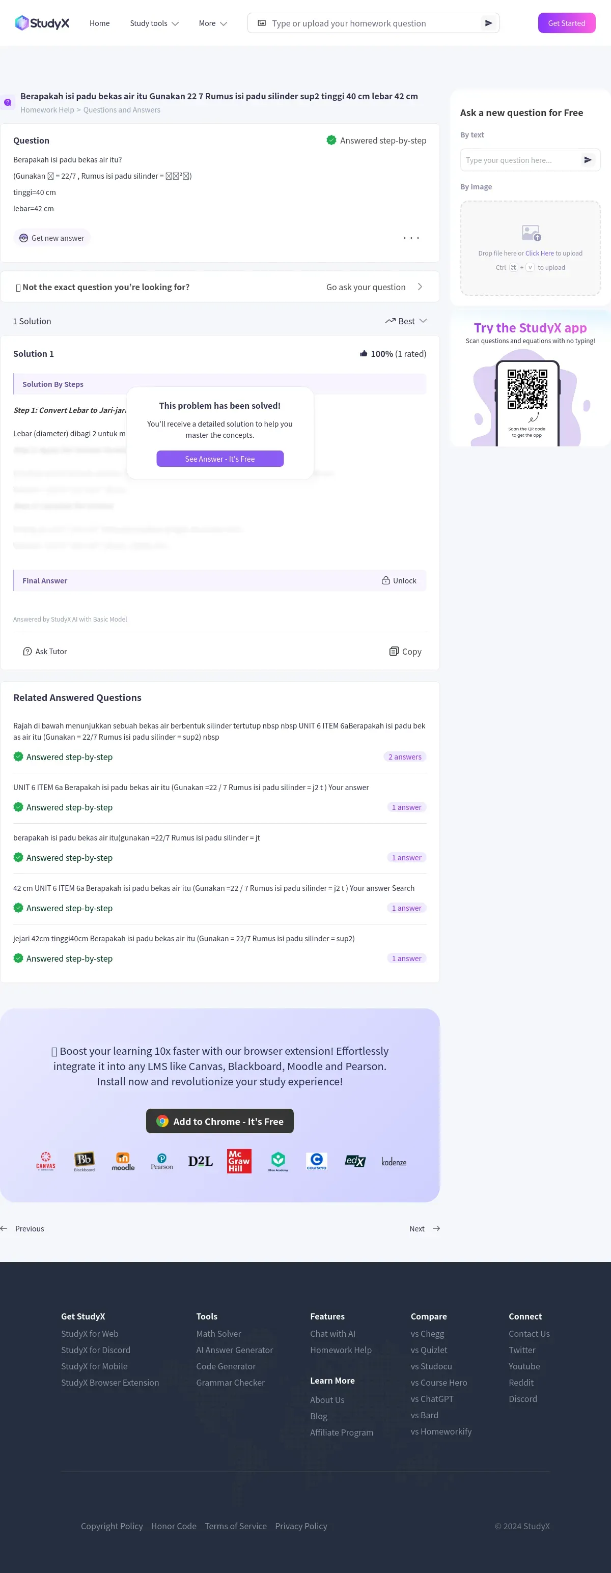Click the Copy icon under the solution
The image size is (611, 1573).
pos(394,651)
